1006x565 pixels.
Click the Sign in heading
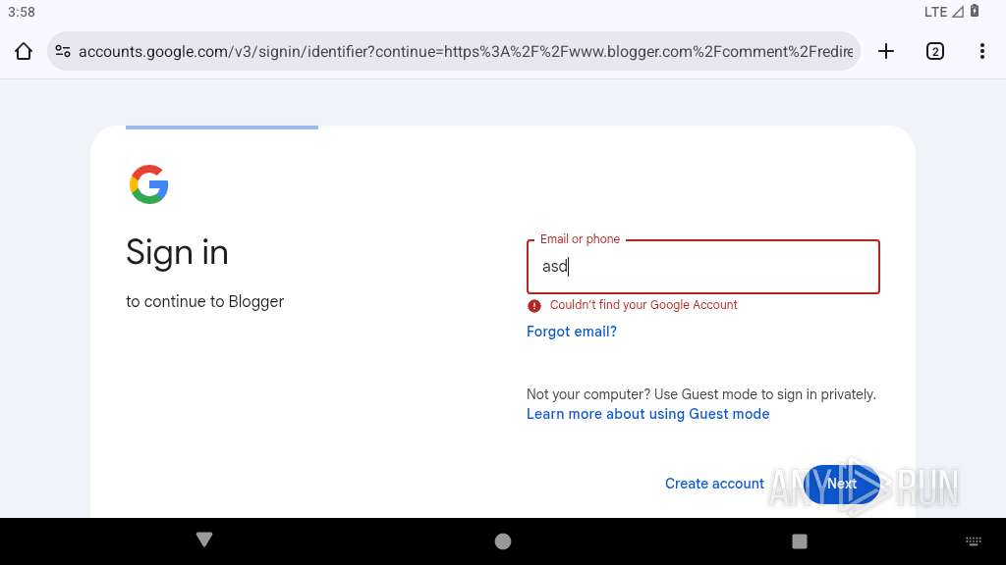coord(177,252)
